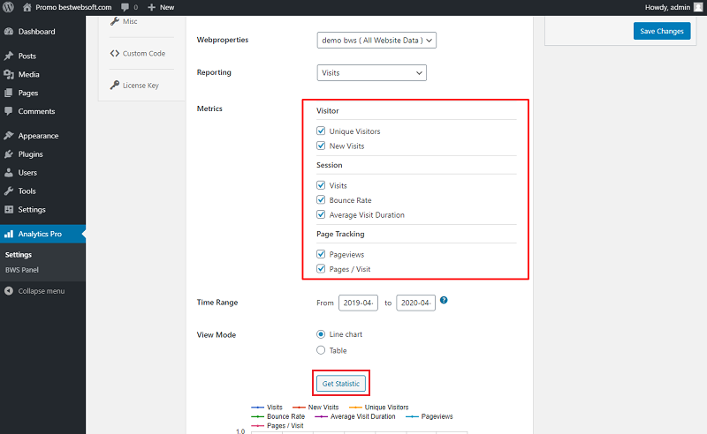The height and width of the screenshot is (434, 707).
Task: Click the Save Changes button
Action: (x=662, y=31)
